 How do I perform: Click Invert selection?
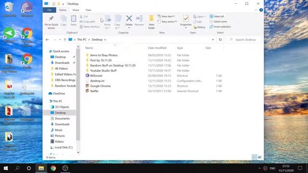[220, 27]
